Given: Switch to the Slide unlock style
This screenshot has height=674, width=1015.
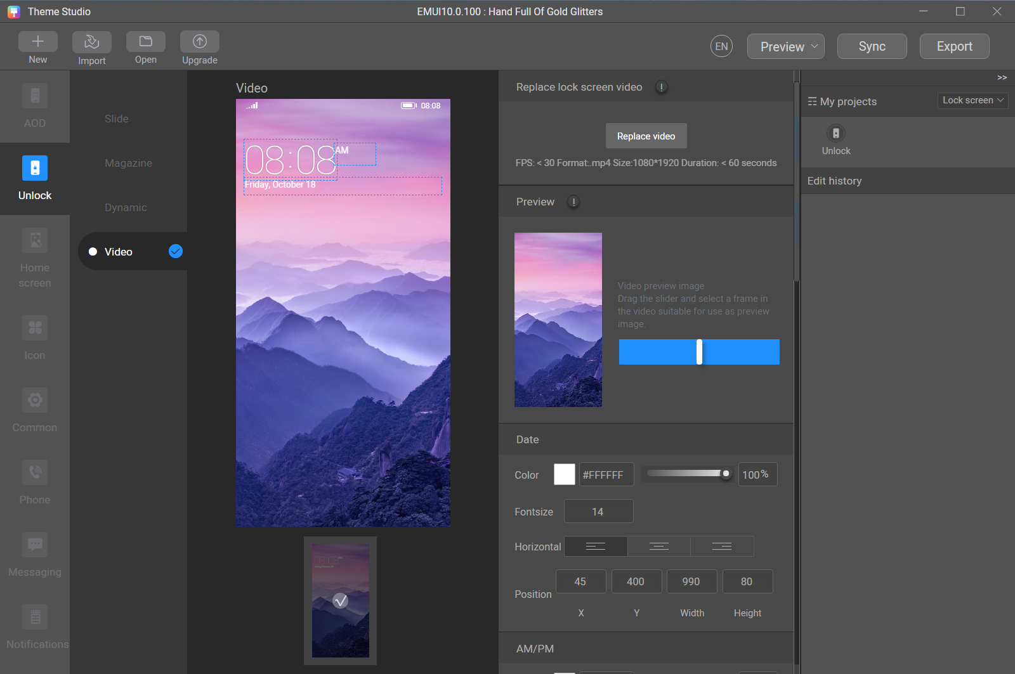Looking at the screenshot, I should coord(117,119).
